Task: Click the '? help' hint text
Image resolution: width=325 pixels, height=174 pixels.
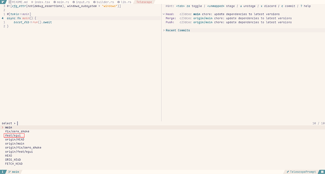Action: click(x=306, y=6)
